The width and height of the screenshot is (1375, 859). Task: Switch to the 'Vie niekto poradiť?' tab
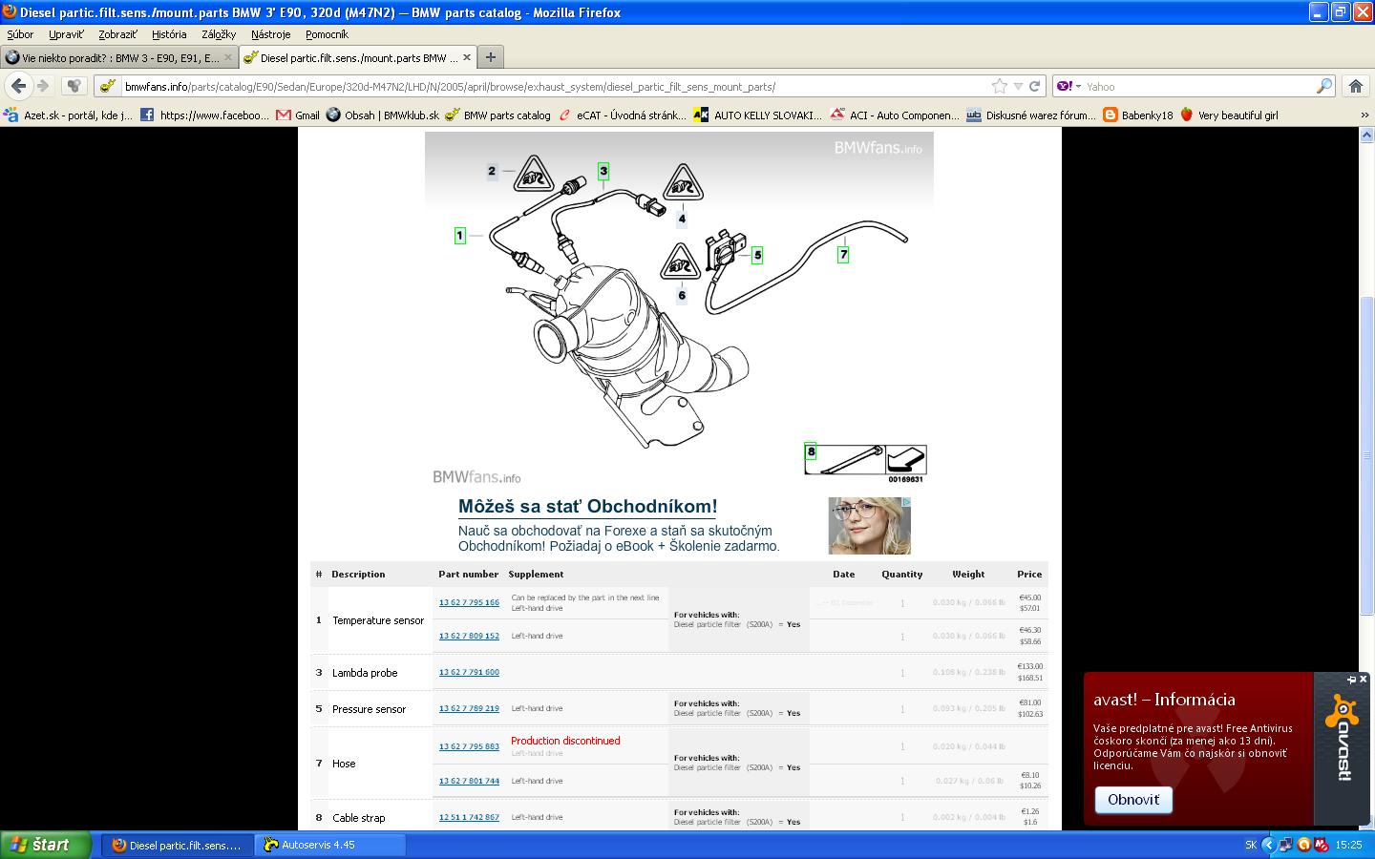tap(115, 57)
